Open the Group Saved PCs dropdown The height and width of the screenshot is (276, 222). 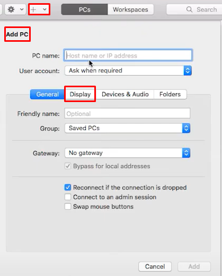click(x=127, y=128)
